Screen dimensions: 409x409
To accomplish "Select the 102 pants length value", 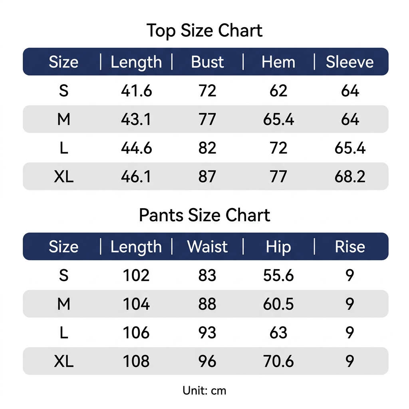I will (x=136, y=275).
